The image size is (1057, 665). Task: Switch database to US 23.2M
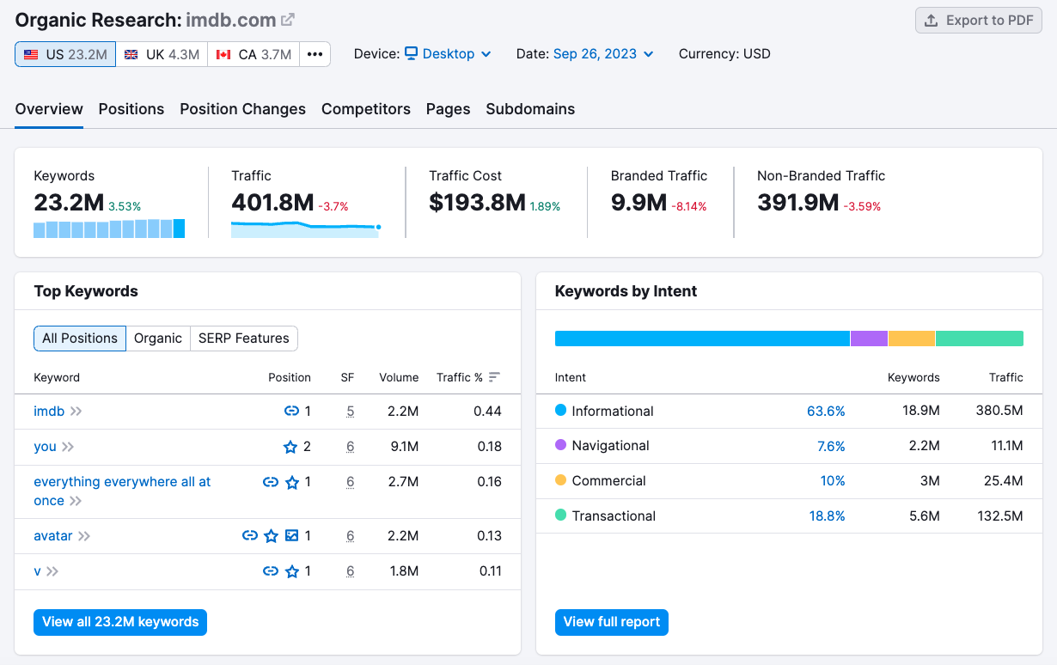click(x=65, y=54)
